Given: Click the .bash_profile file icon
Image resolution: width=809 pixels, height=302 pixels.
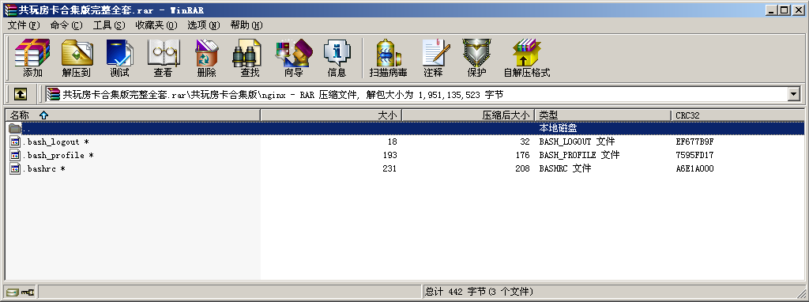Looking at the screenshot, I should [x=15, y=155].
